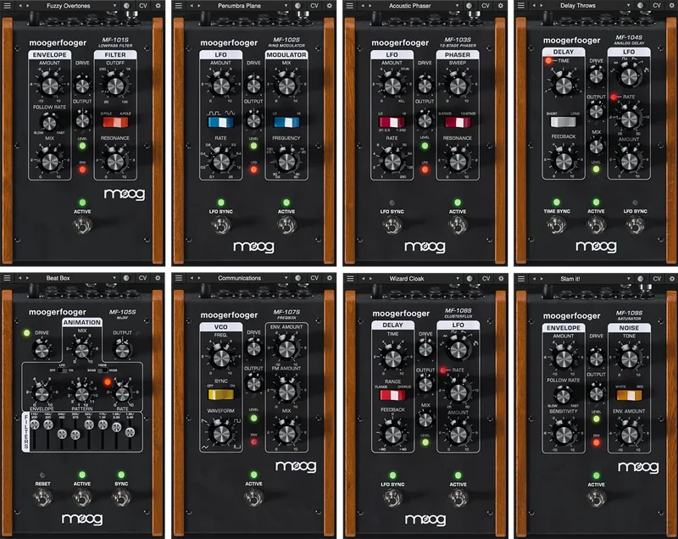Click the PATTERN knob on MF-105S MuRF
The width and height of the screenshot is (678, 539).
(81, 394)
